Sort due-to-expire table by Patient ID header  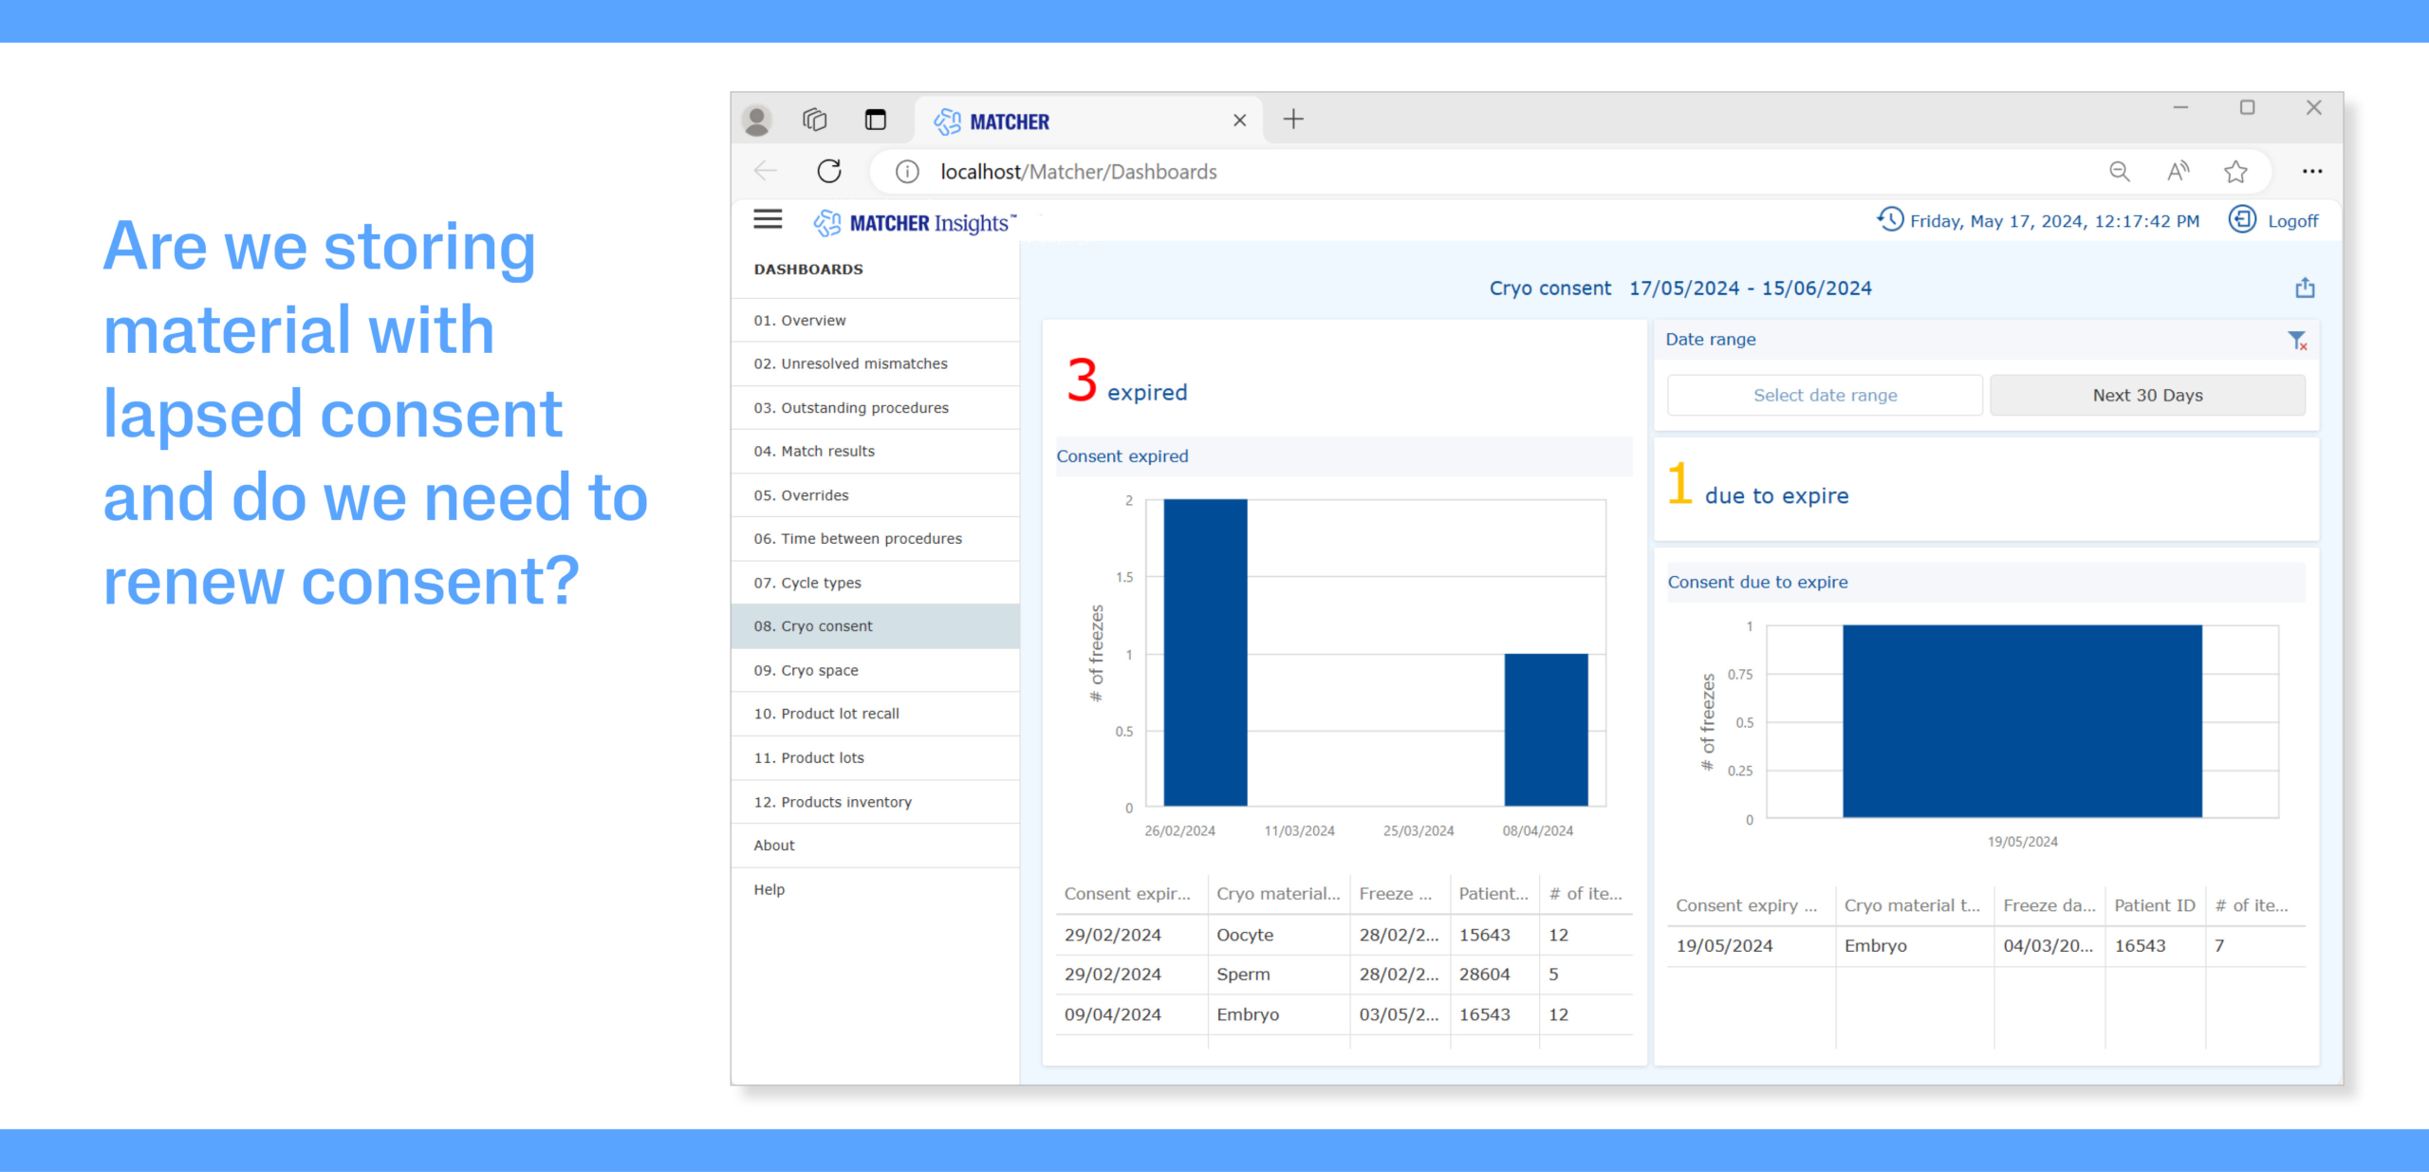pos(2155,905)
